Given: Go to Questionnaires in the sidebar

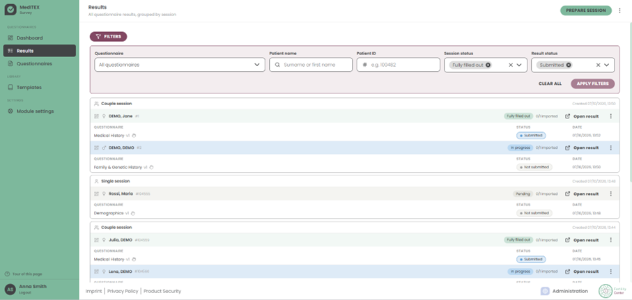Looking at the screenshot, I should (x=40, y=63).
